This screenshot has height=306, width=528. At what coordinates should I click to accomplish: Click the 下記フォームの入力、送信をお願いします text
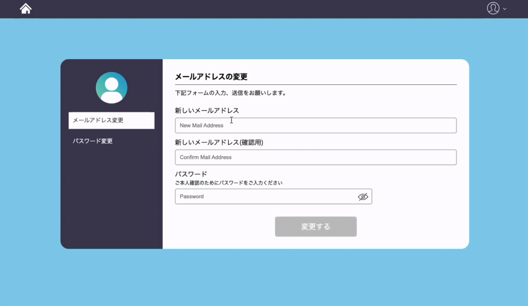pyautogui.click(x=231, y=93)
